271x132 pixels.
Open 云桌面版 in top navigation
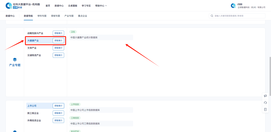click(x=73, y=6)
